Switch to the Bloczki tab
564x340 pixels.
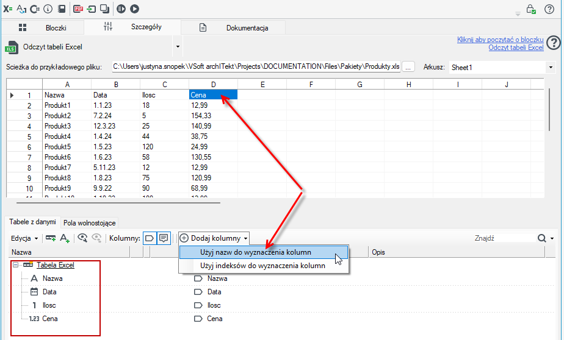coord(43,27)
